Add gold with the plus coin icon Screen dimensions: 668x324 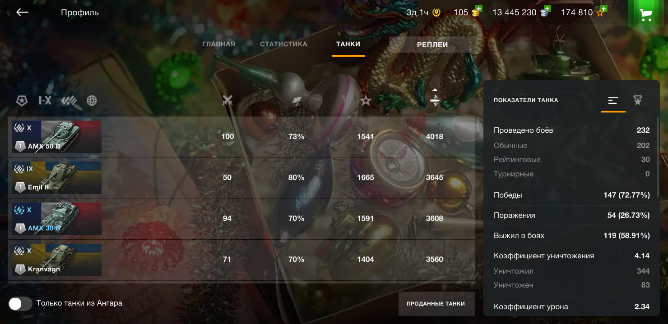[x=477, y=12]
